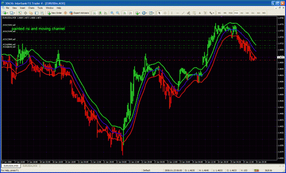Select the Fibonacci Retracement tool

pos(194,13)
